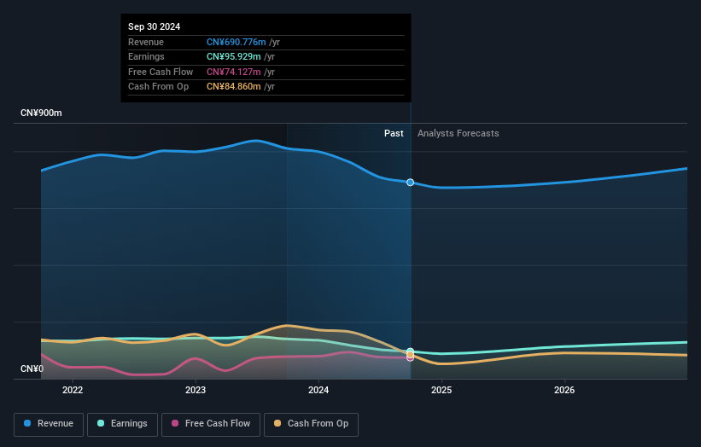The width and height of the screenshot is (701, 447).
Task: Click the Sep 30 2024 tooltip date
Action: point(155,26)
